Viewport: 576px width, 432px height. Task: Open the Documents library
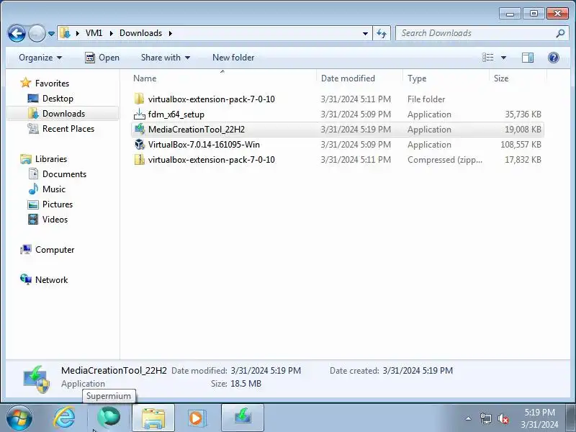click(x=64, y=174)
